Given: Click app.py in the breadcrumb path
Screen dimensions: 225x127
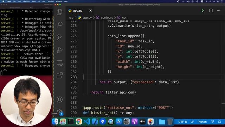Looking at the screenshot, I should coord(87,18).
